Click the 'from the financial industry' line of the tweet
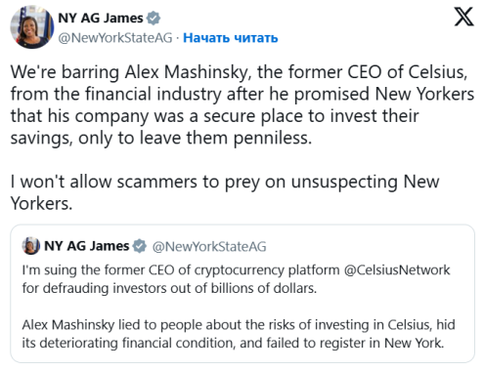Image resolution: width=484 pixels, height=371 pixels. point(242,94)
